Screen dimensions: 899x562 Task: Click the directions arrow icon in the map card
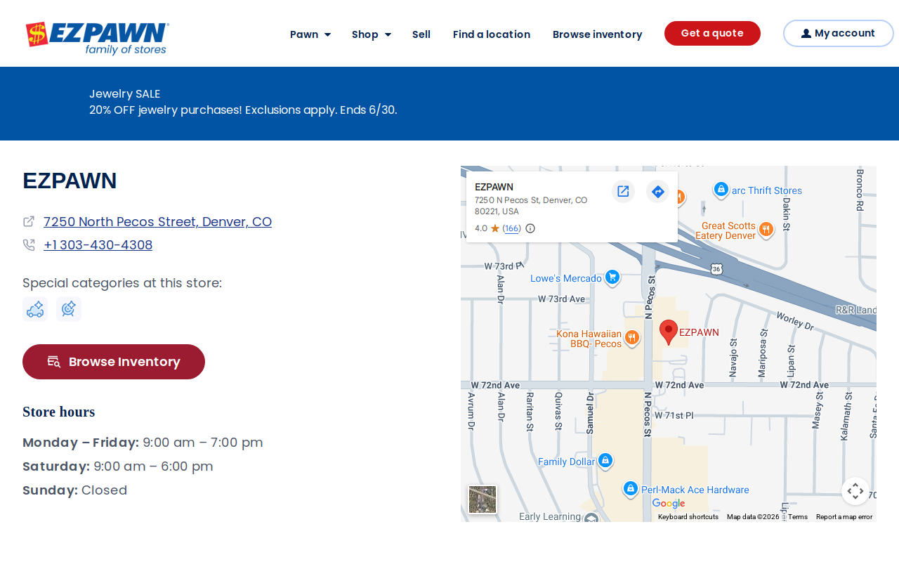point(657,191)
